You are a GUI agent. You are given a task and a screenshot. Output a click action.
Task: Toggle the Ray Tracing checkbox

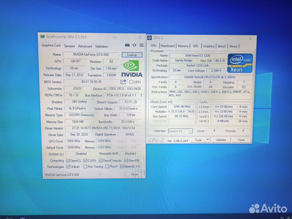[x=85, y=167]
